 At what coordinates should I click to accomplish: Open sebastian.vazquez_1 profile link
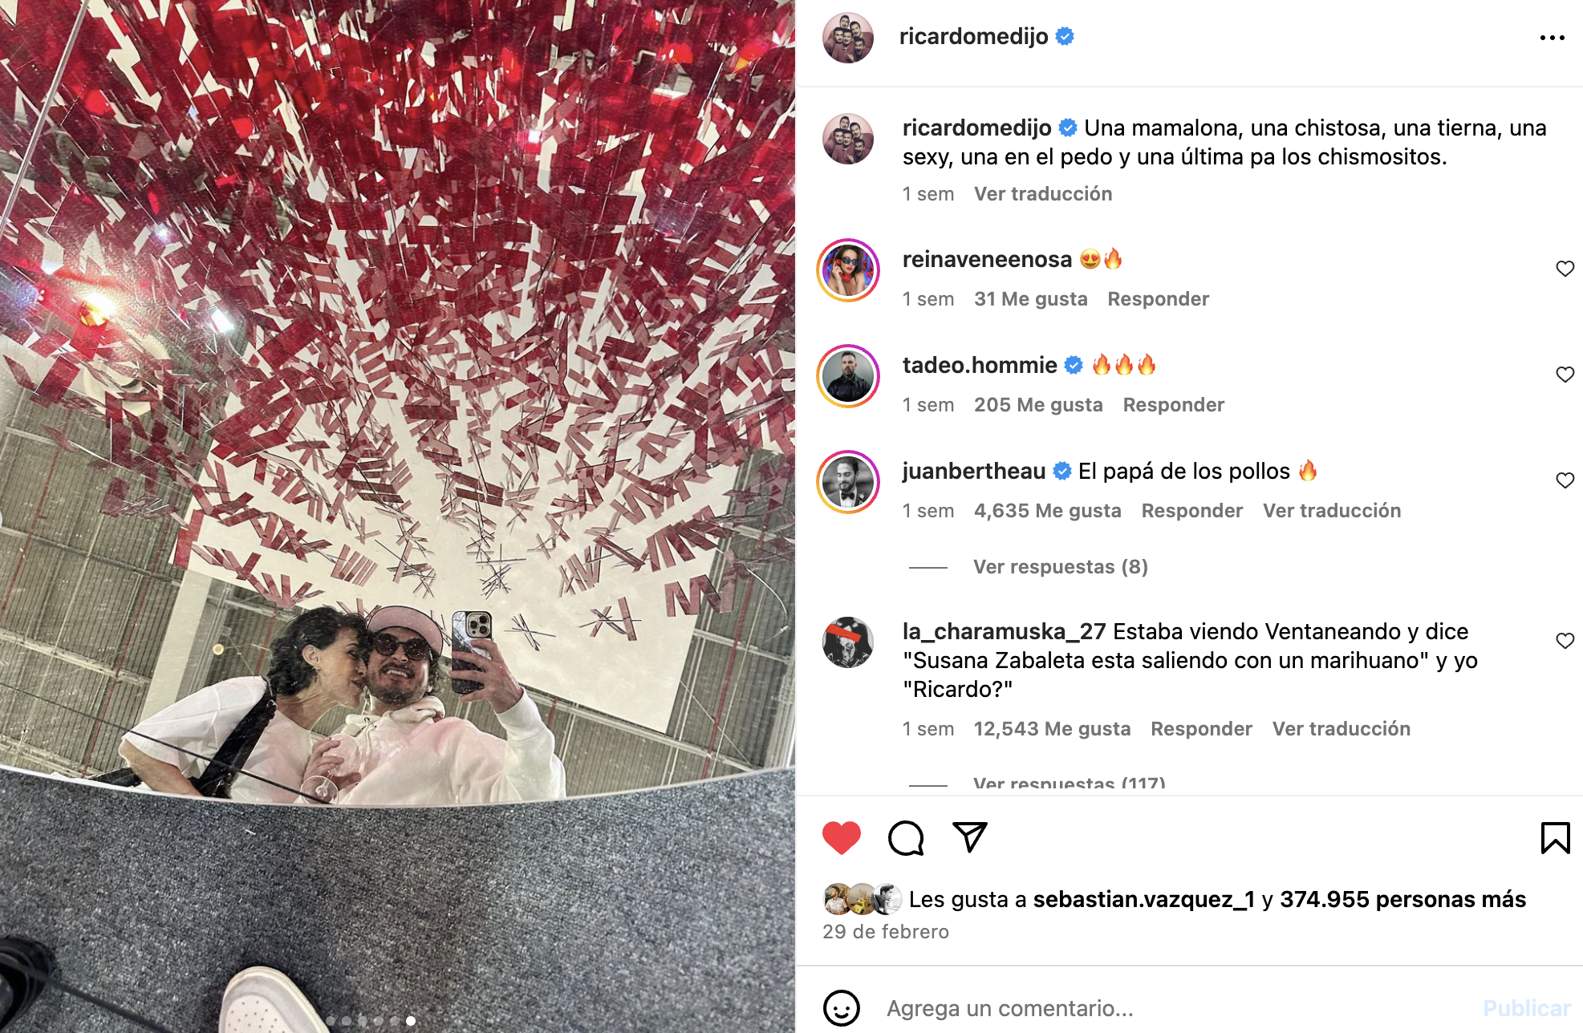click(x=1143, y=899)
